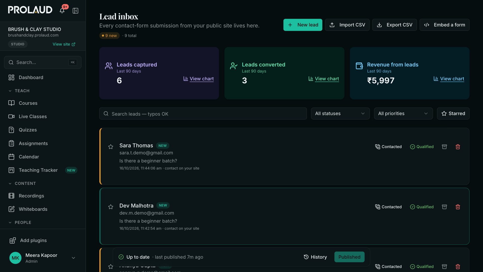Open the All priorities dropdown
The width and height of the screenshot is (483, 272).
403,114
